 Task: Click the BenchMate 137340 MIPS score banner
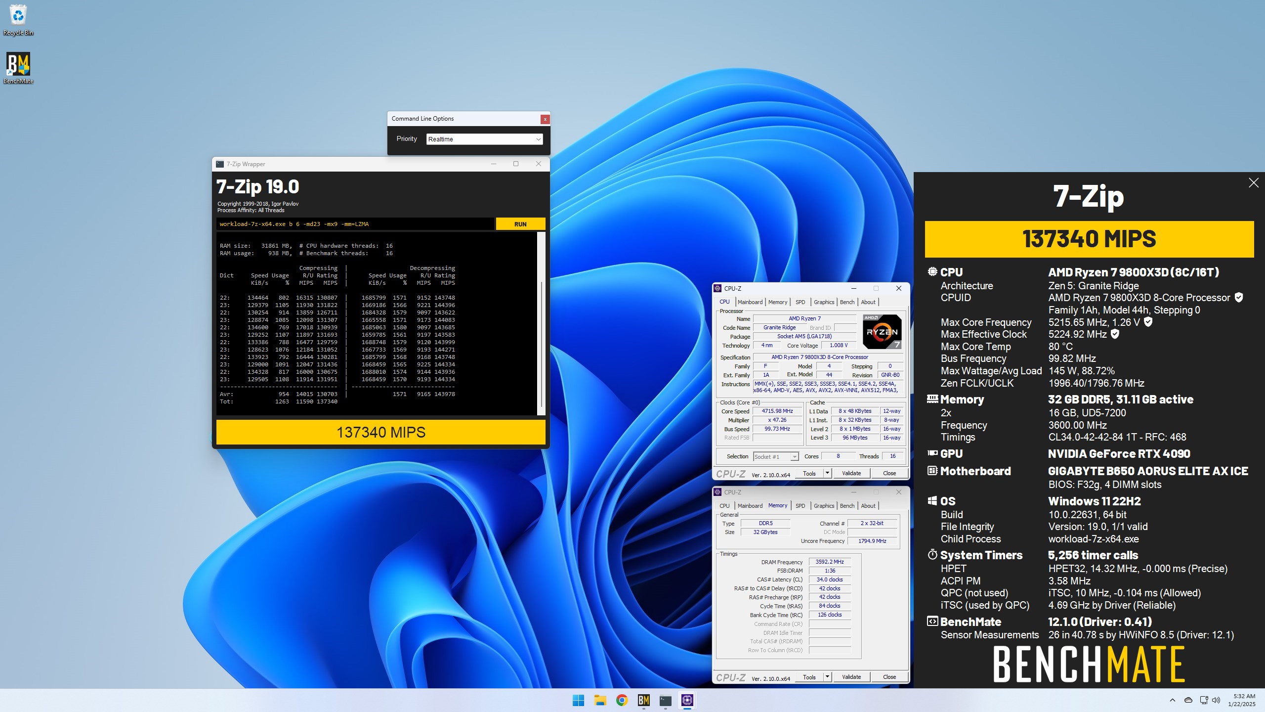coord(1089,239)
